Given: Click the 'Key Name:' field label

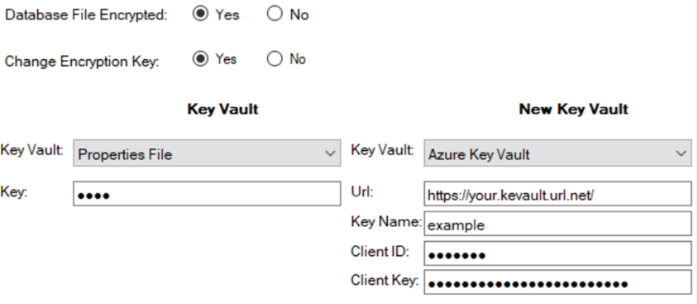Looking at the screenshot, I should click(x=385, y=222).
